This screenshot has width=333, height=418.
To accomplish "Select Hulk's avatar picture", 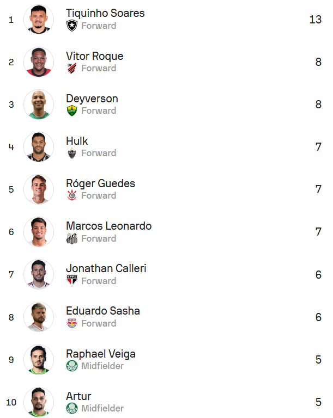I will coord(39,147).
